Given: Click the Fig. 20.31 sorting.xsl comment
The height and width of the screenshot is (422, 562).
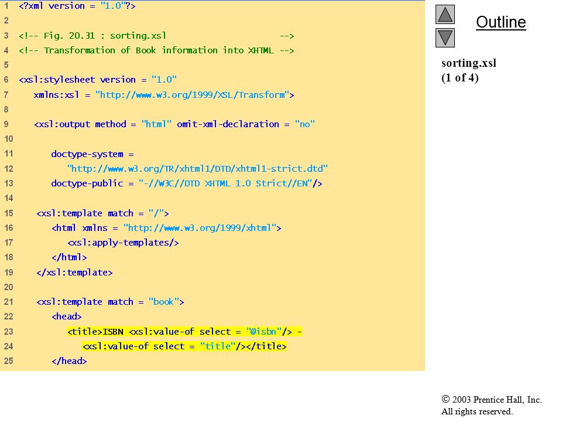Looking at the screenshot, I should click(x=156, y=36).
